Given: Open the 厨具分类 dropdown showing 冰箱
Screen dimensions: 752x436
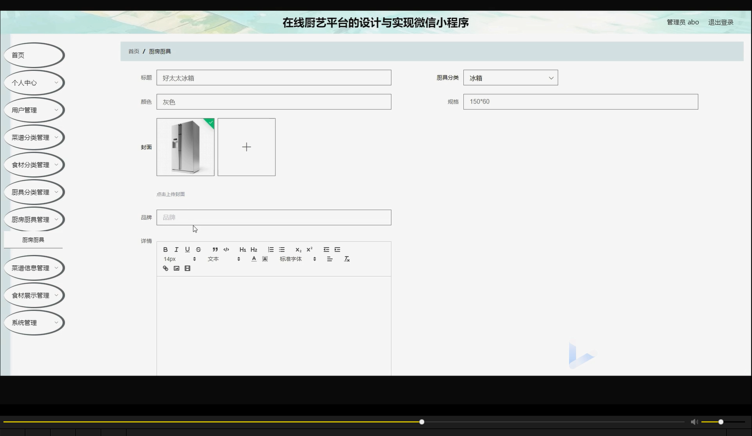Looking at the screenshot, I should (510, 78).
